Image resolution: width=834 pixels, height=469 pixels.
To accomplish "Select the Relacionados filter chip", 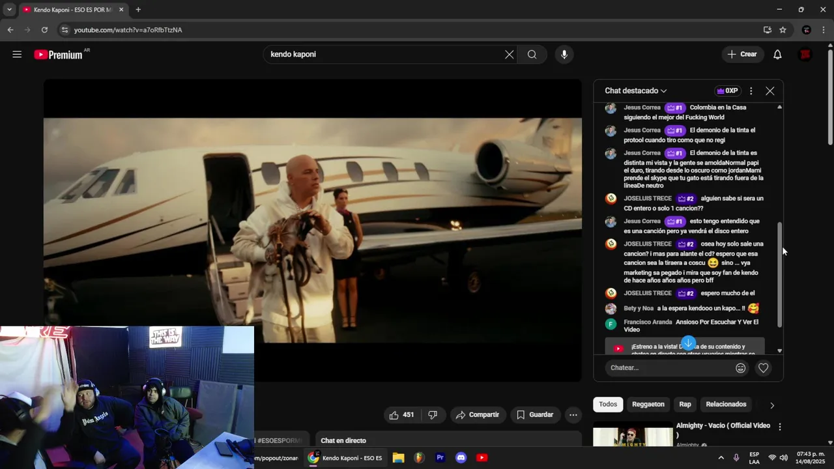I will [x=726, y=405].
